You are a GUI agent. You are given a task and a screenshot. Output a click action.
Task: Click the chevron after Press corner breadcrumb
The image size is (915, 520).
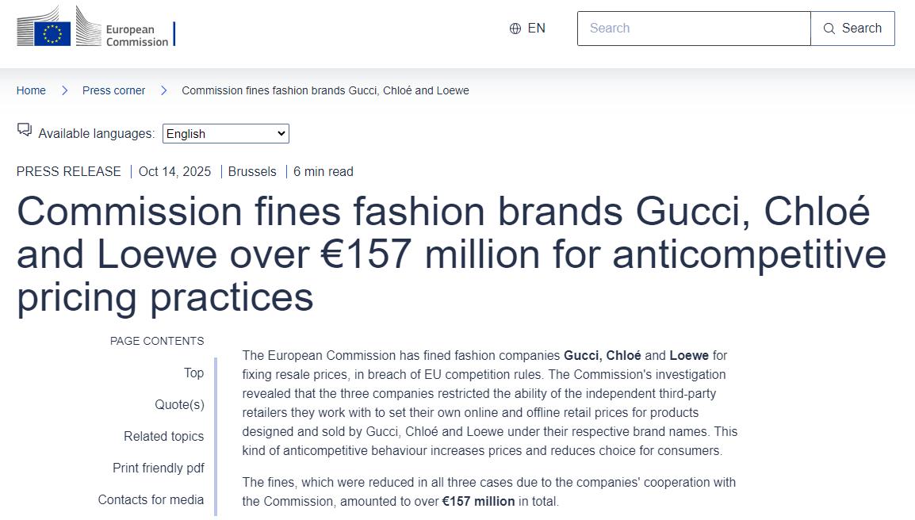pyautogui.click(x=163, y=90)
